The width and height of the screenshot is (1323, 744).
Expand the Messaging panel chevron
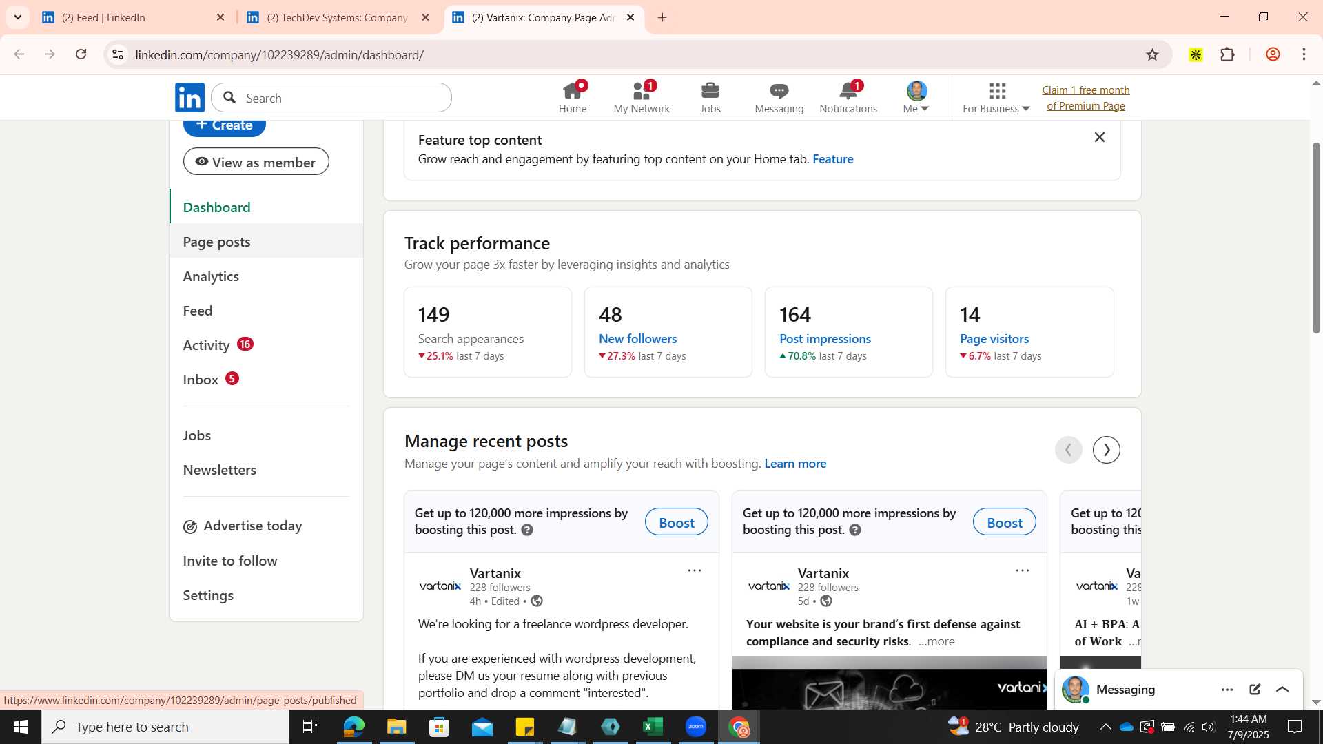point(1282,690)
